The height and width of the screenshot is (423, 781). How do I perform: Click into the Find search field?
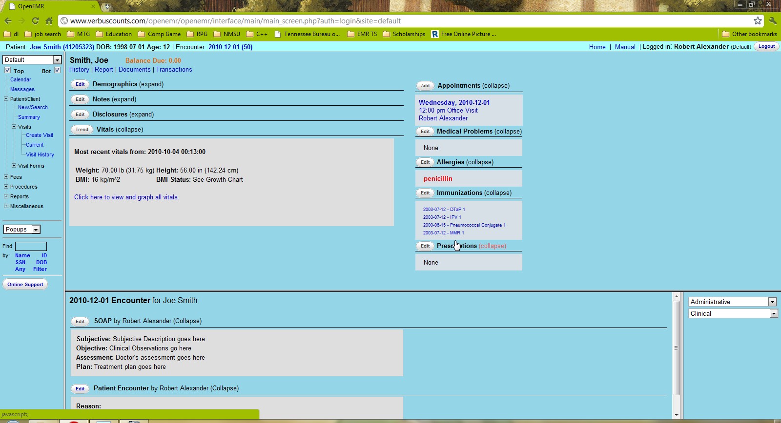[x=31, y=246]
